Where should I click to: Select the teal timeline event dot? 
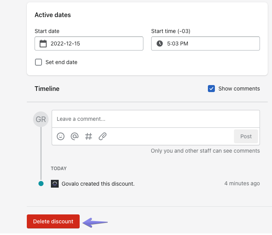click(41, 184)
